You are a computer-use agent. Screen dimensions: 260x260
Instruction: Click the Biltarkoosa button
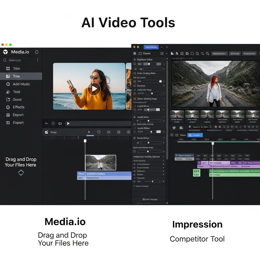click(x=249, y=53)
